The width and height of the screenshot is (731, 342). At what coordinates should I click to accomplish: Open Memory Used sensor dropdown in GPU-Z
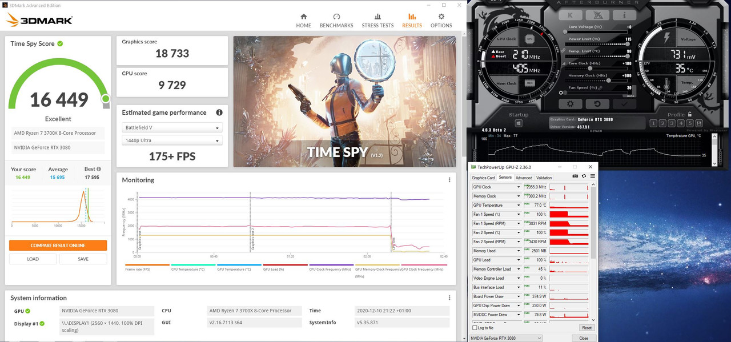tap(519, 251)
